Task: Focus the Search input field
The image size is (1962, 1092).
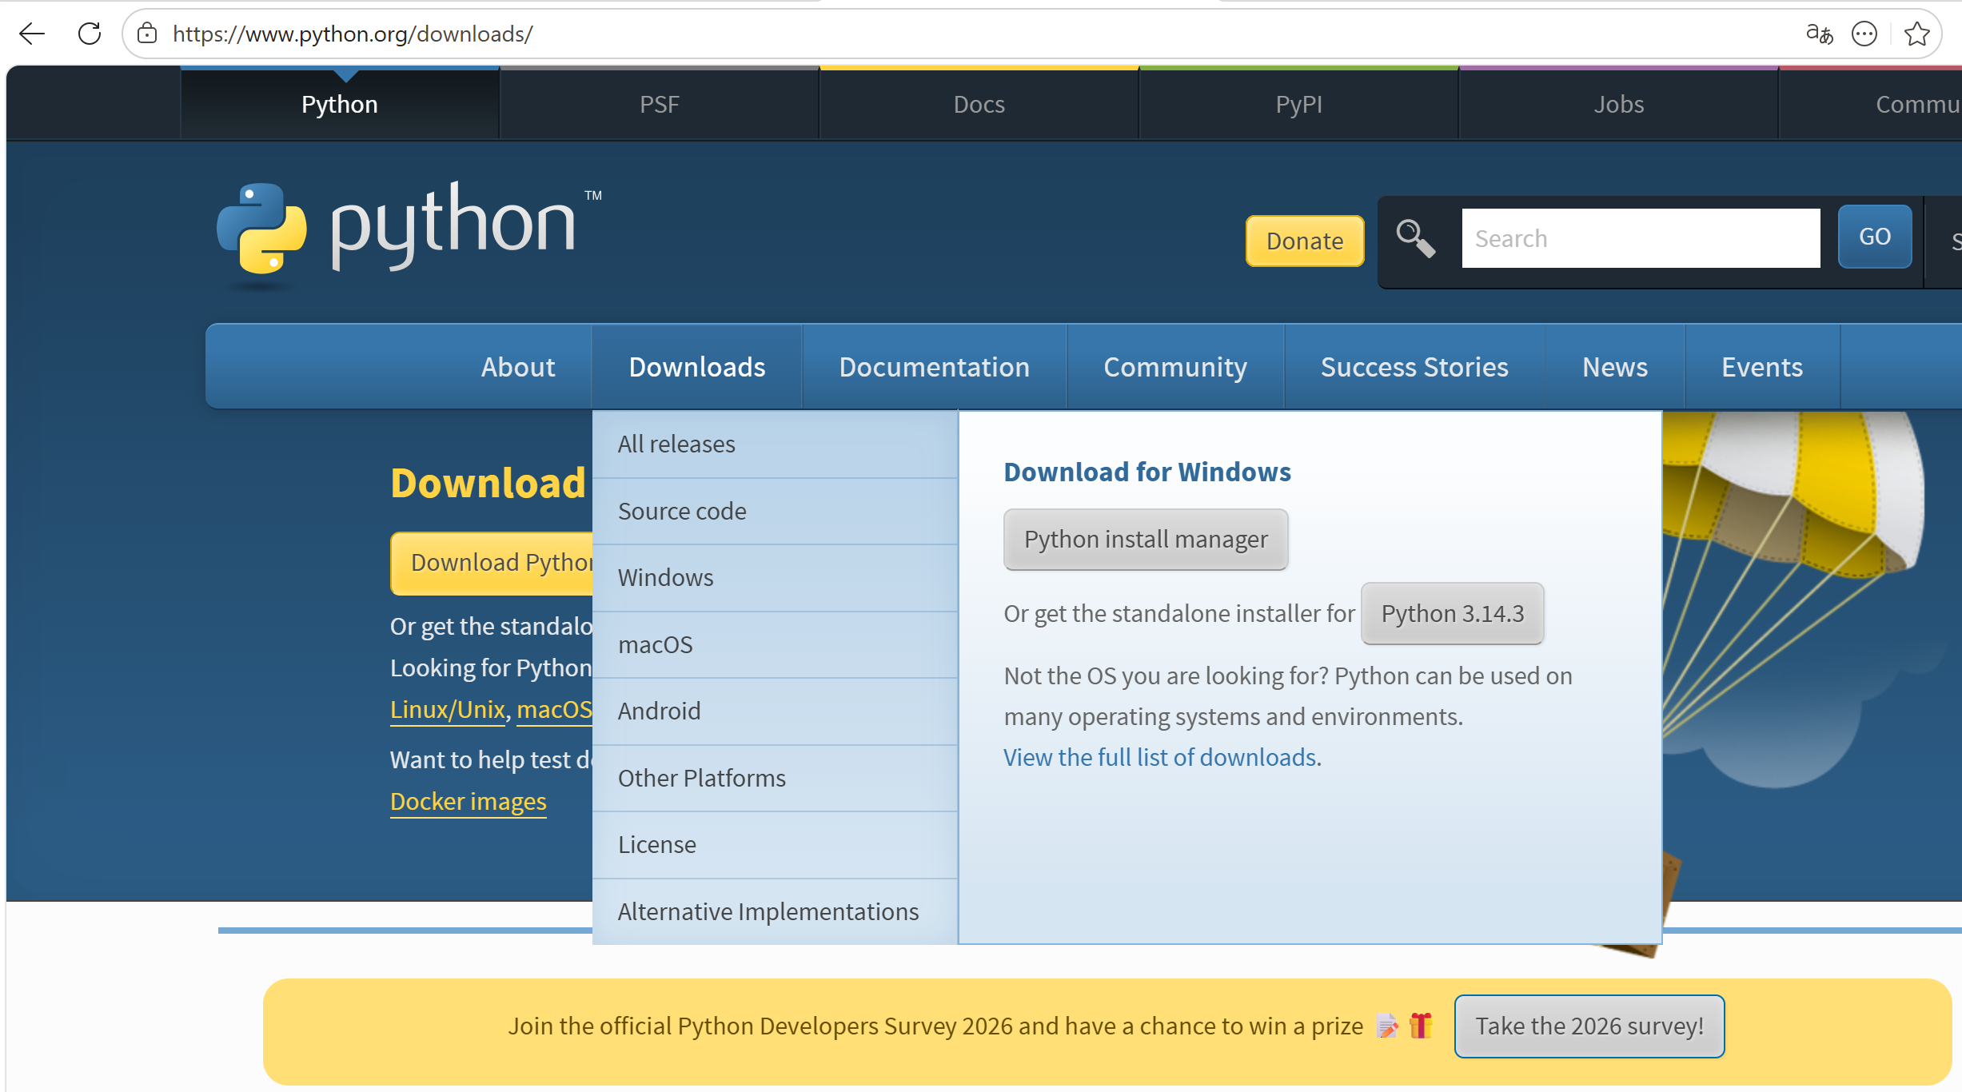Action: tap(1640, 238)
